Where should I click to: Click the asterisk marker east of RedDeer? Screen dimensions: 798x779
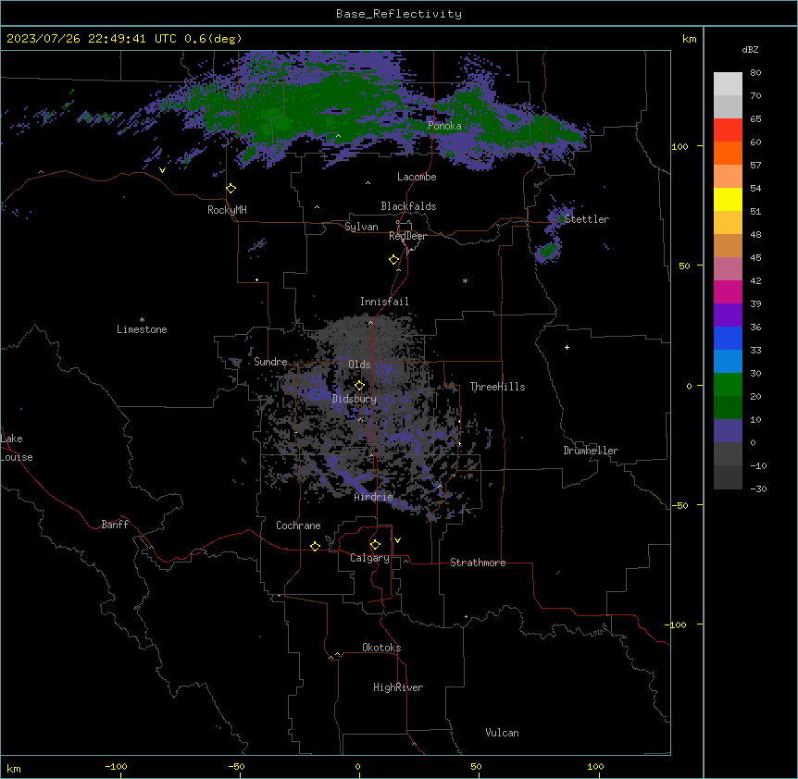click(465, 280)
